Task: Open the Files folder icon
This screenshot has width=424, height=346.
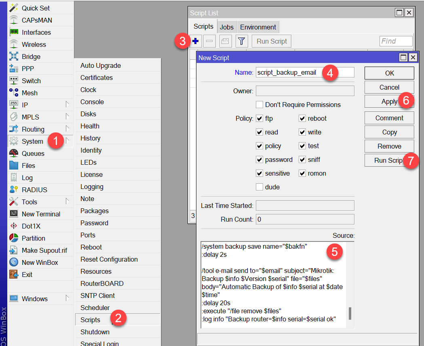Action: 14,166
